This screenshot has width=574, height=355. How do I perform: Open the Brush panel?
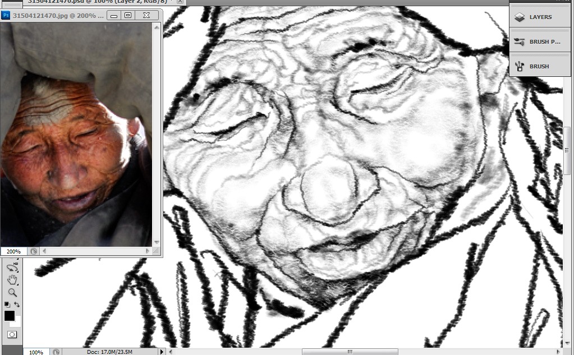tap(540, 66)
